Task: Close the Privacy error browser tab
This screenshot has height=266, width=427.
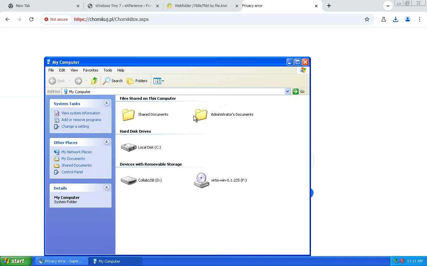Action: coord(316,6)
